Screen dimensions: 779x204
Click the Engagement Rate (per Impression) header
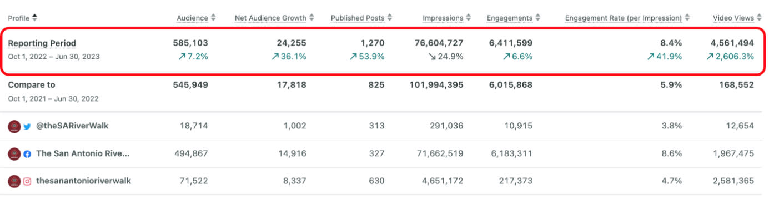(624, 18)
